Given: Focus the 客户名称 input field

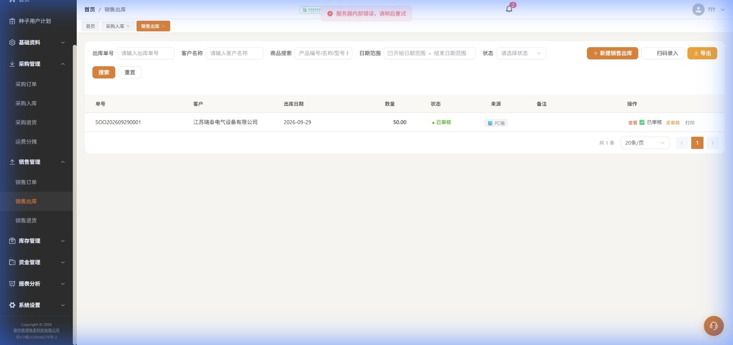Looking at the screenshot, I should coord(235,53).
